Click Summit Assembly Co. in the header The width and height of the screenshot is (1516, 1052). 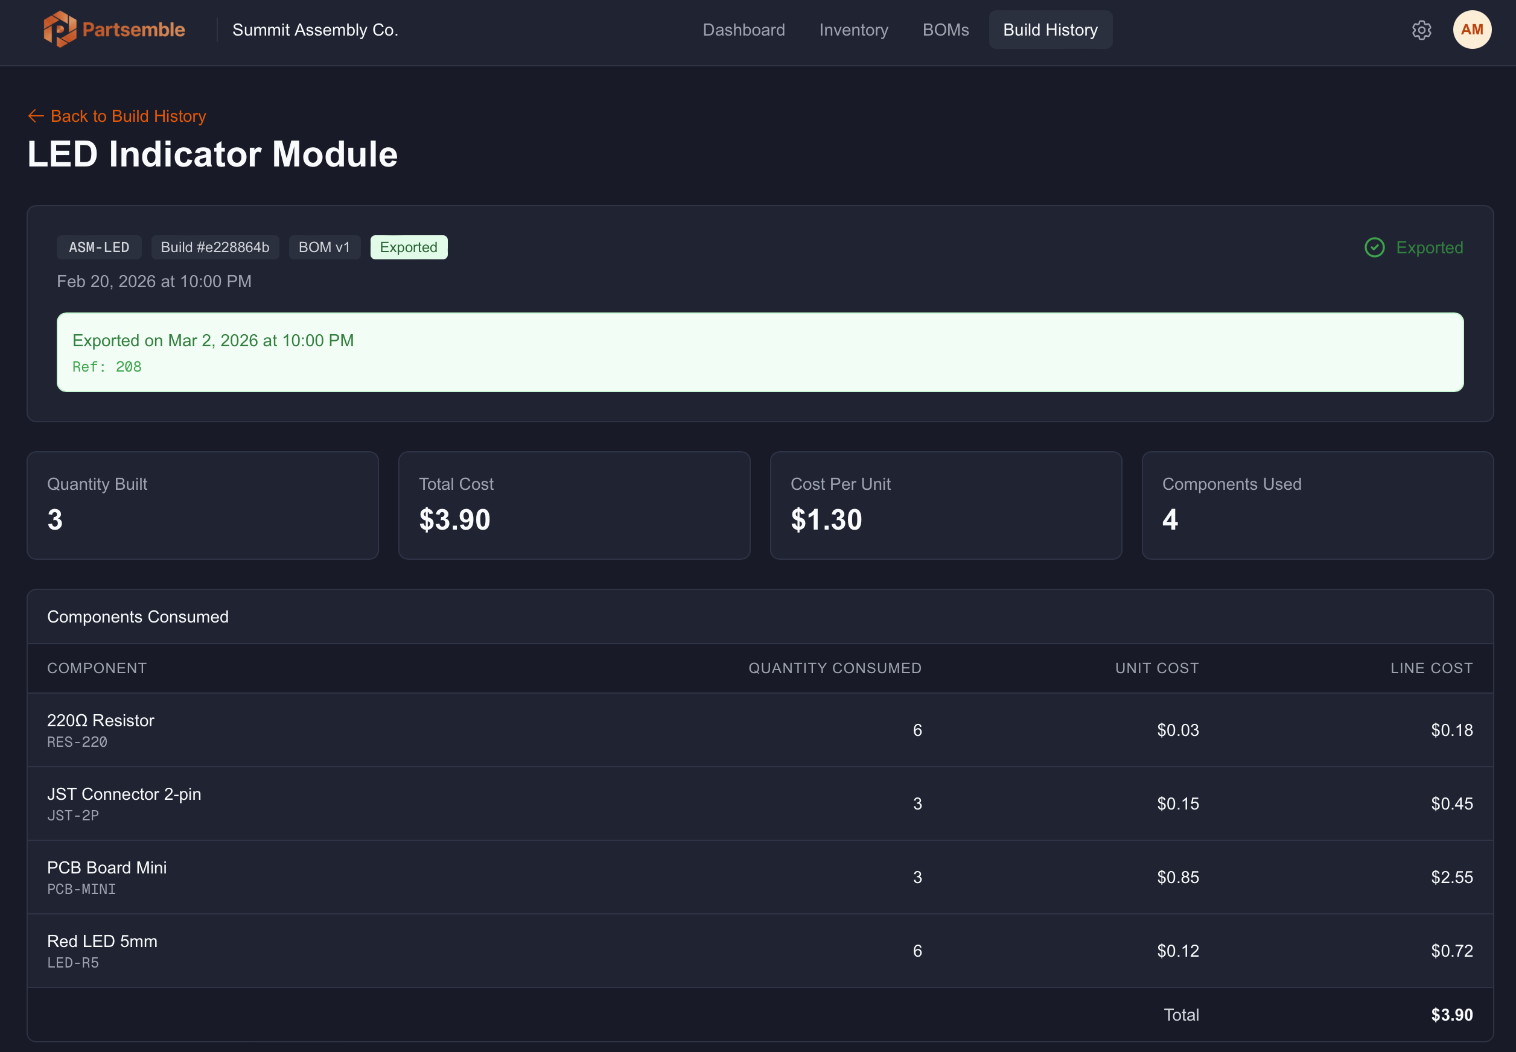(x=315, y=30)
